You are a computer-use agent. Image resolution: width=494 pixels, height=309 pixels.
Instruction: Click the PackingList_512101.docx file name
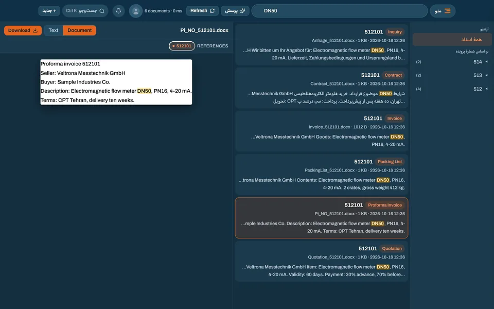coord(329,170)
